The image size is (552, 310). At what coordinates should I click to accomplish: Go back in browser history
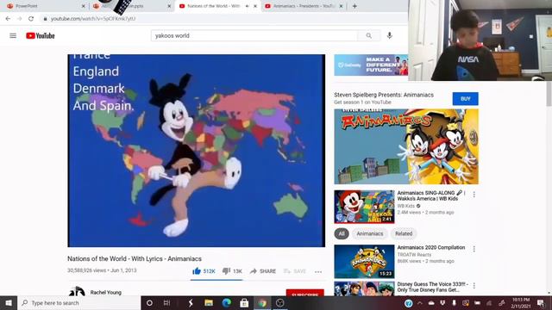pos(8,19)
